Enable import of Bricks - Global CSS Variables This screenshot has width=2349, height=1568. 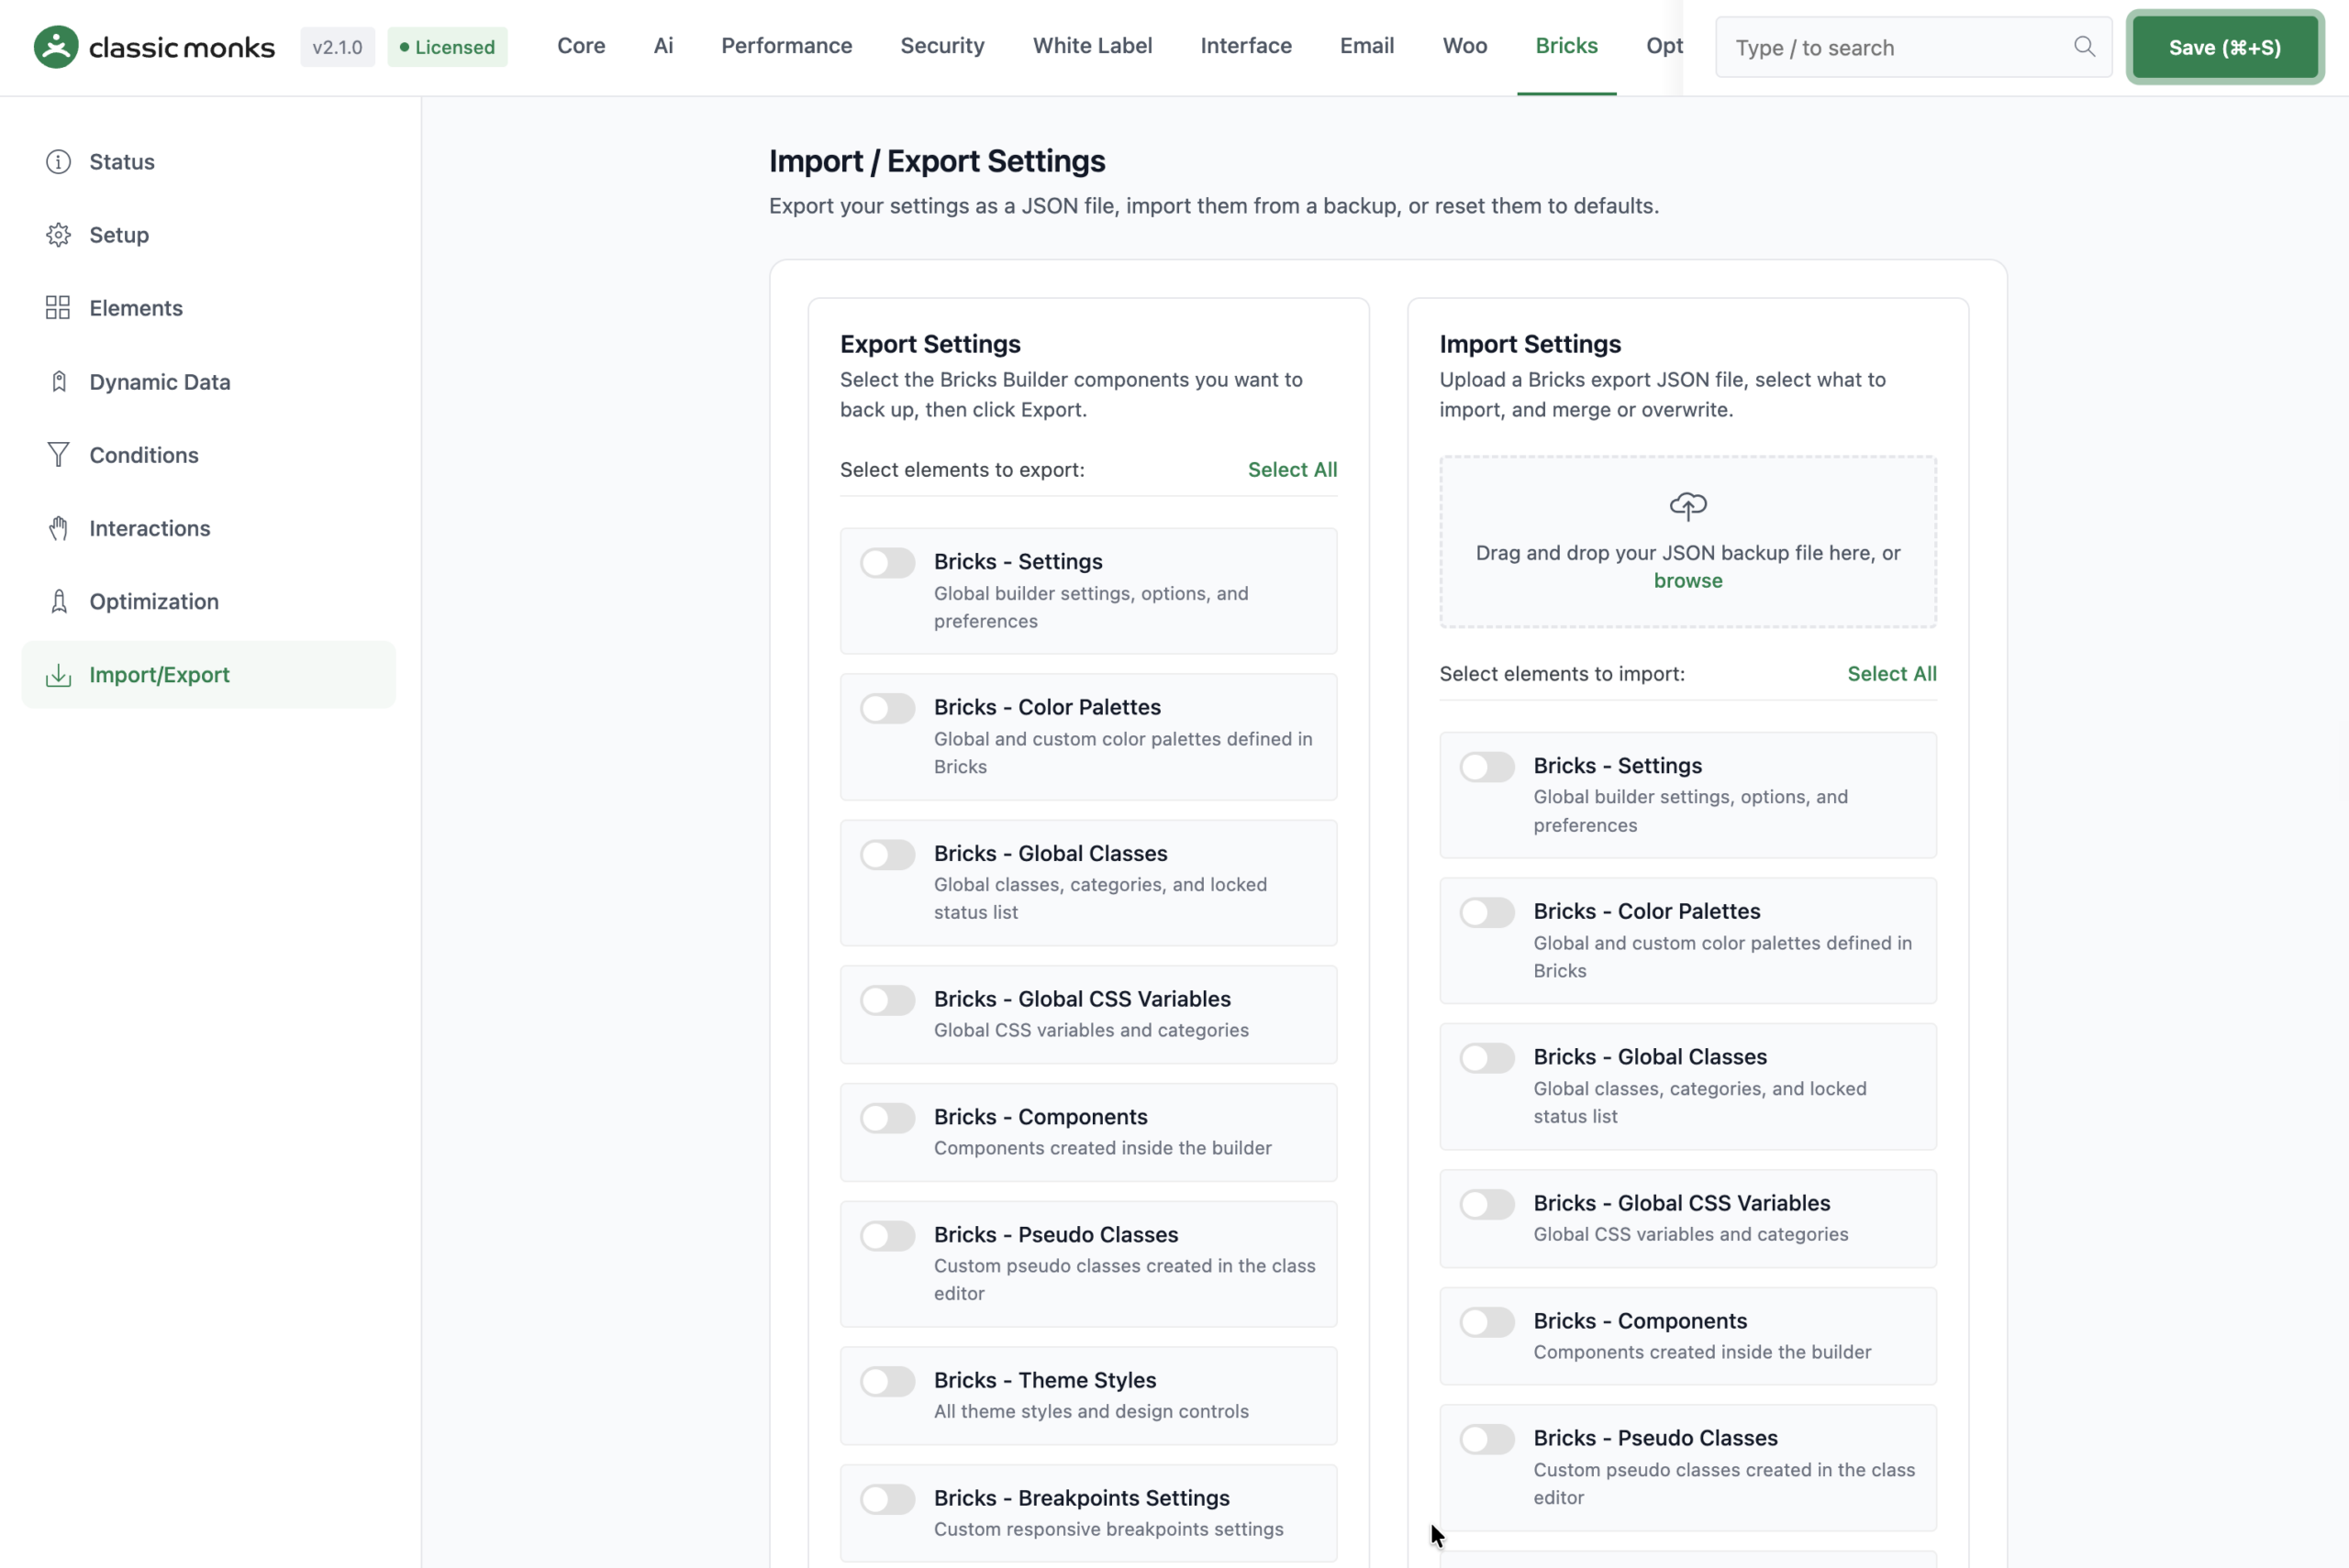(1486, 1204)
